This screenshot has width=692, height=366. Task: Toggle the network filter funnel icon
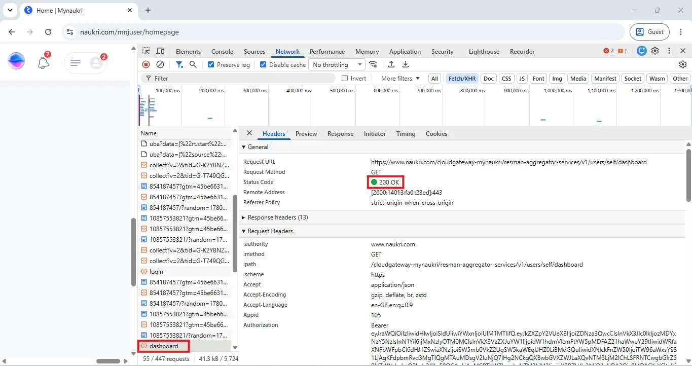(x=179, y=64)
